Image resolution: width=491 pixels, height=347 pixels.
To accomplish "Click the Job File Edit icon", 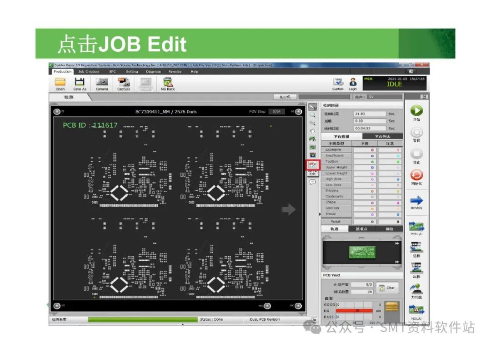I will pos(312,164).
